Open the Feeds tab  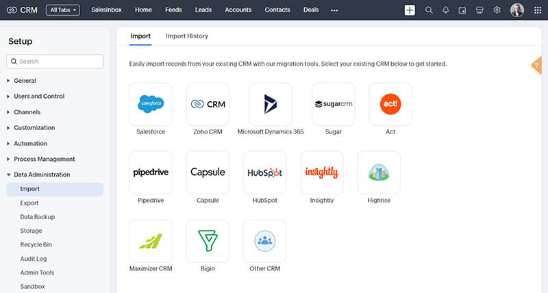[x=173, y=10]
